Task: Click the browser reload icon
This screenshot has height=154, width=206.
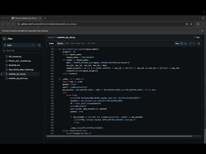Action: pyautogui.click(x=13, y=24)
